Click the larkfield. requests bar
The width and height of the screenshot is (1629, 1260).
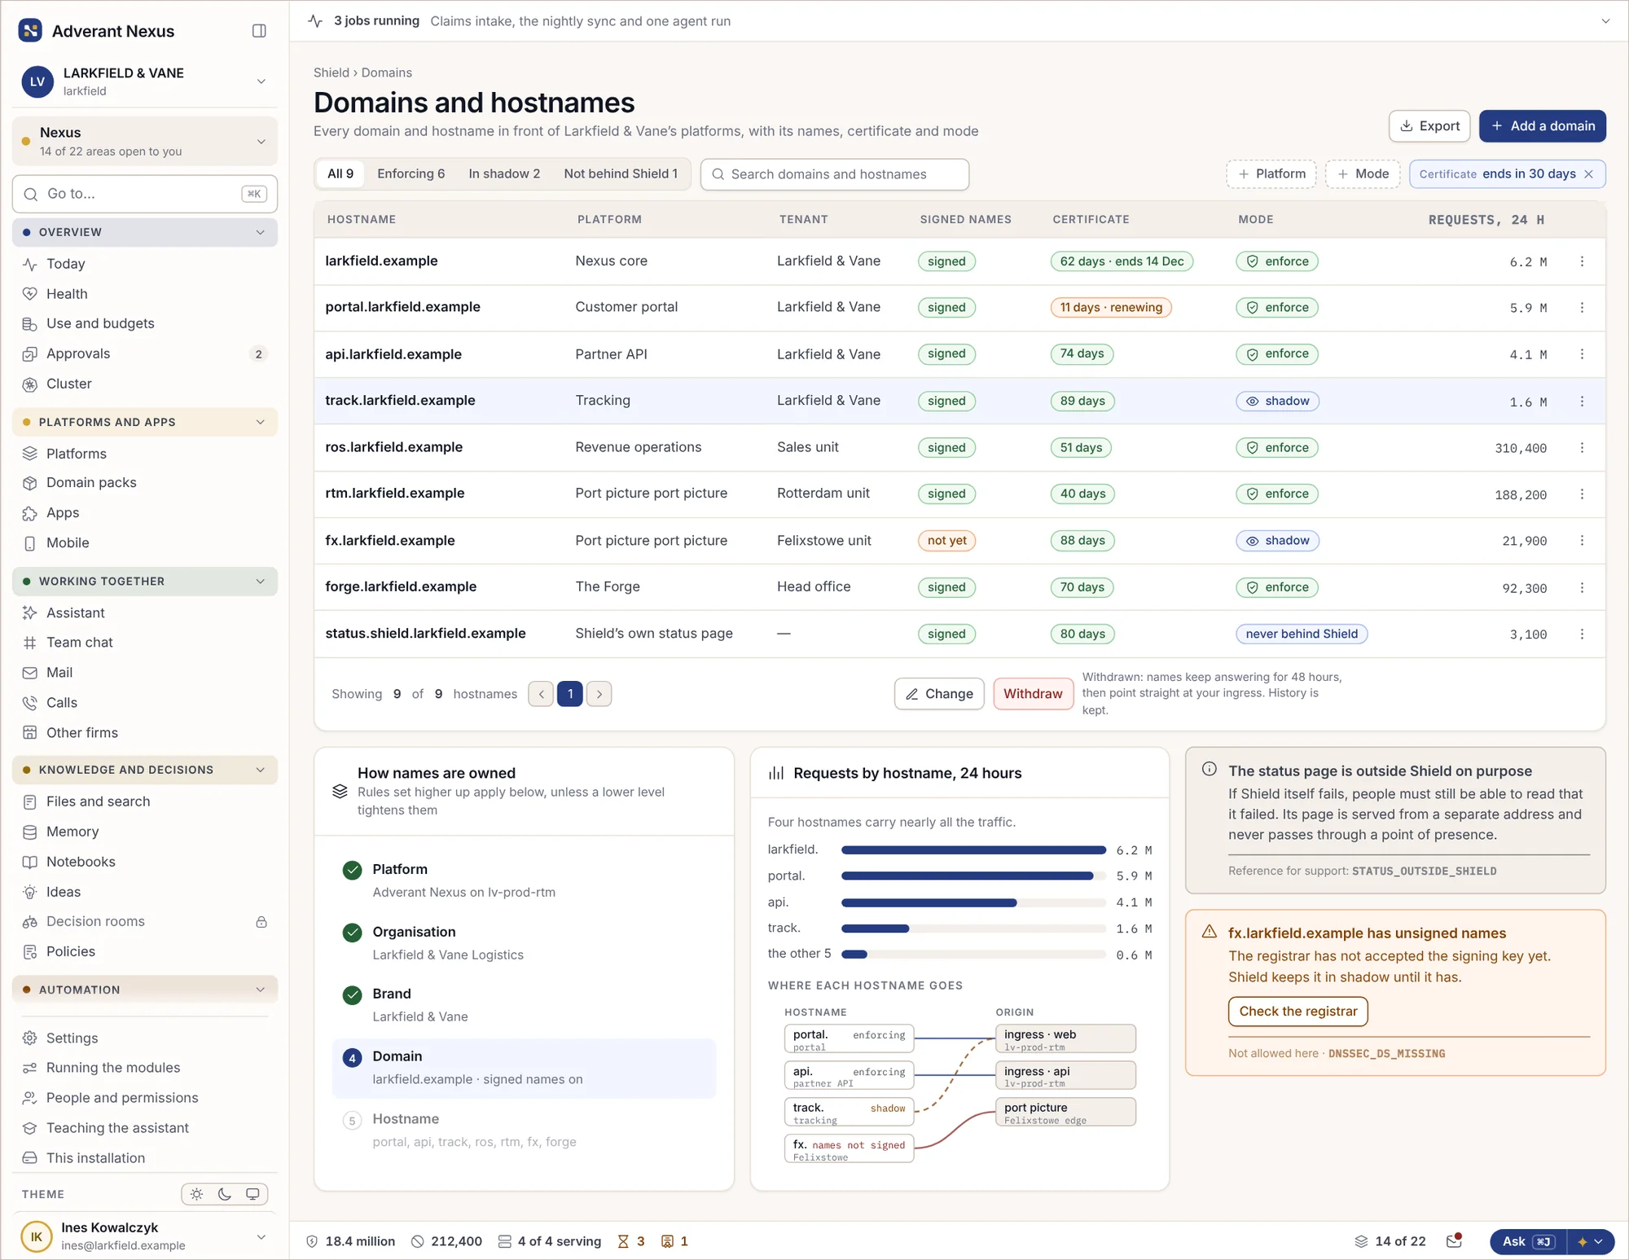coord(973,850)
